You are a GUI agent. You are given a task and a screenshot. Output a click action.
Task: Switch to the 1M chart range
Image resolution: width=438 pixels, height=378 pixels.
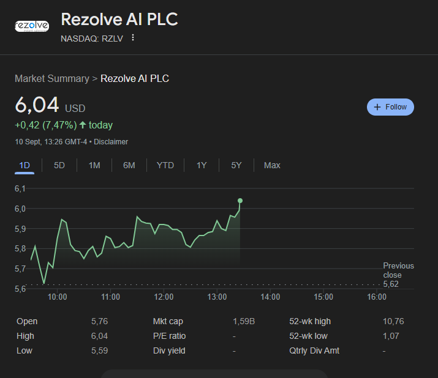tap(94, 165)
